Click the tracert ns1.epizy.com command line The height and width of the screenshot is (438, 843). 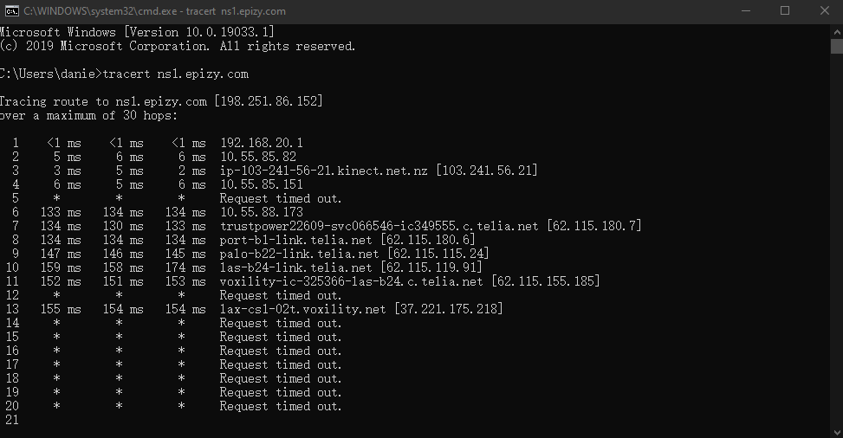tap(175, 74)
